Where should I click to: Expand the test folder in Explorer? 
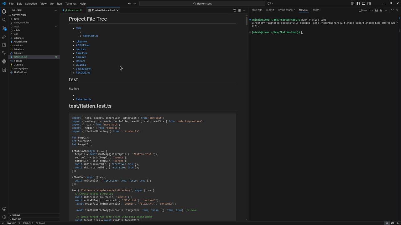point(34,34)
